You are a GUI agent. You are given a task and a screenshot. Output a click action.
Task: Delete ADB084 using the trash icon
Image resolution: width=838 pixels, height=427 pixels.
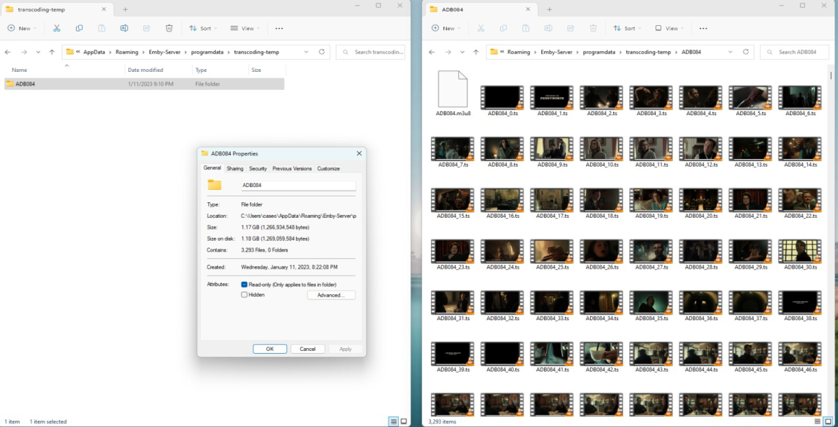[x=168, y=28]
